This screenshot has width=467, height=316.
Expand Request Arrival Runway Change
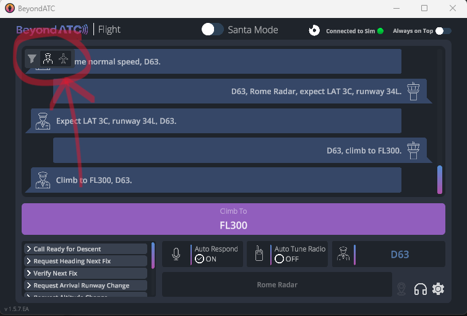tap(86, 286)
